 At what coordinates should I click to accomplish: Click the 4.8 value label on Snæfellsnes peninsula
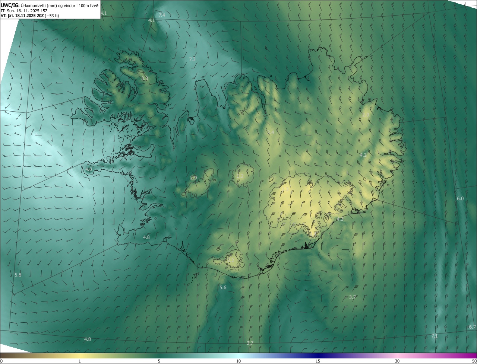tap(89, 169)
